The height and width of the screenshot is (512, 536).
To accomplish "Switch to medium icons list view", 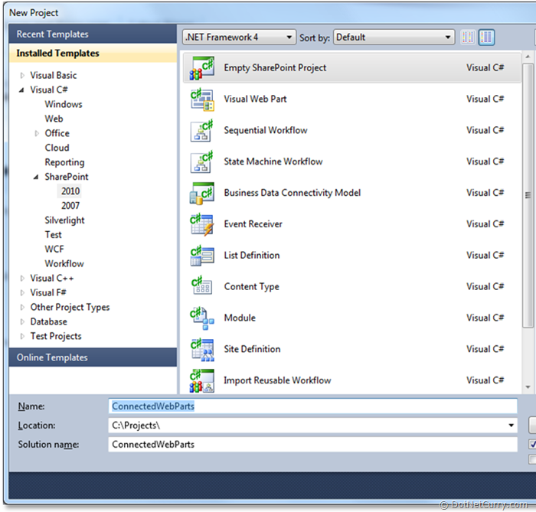I will click(486, 38).
